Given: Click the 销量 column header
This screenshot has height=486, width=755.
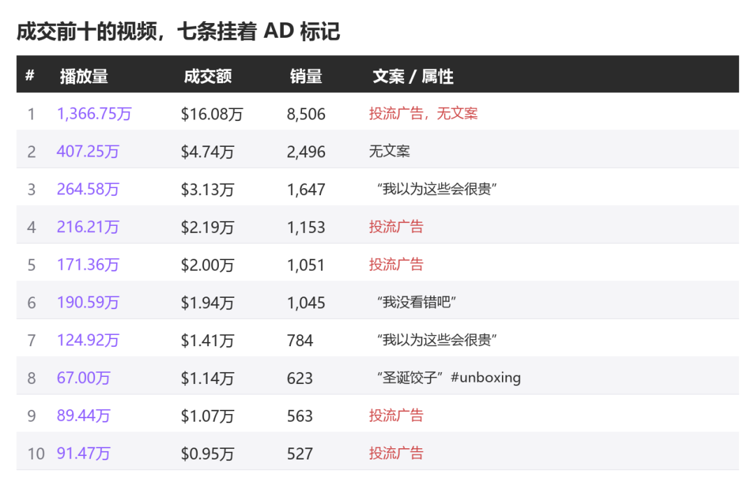Looking at the screenshot, I should [x=305, y=76].
